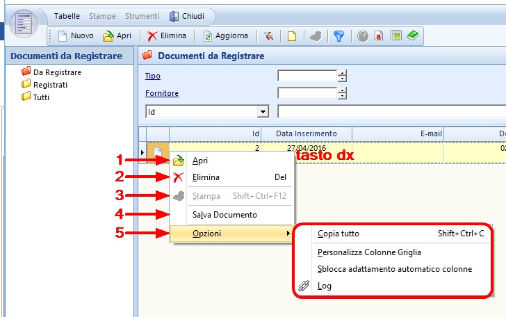Viewport: 506px width, 317px height.
Task: Select Personalizza Colonne Griglia option
Action: click(x=369, y=252)
